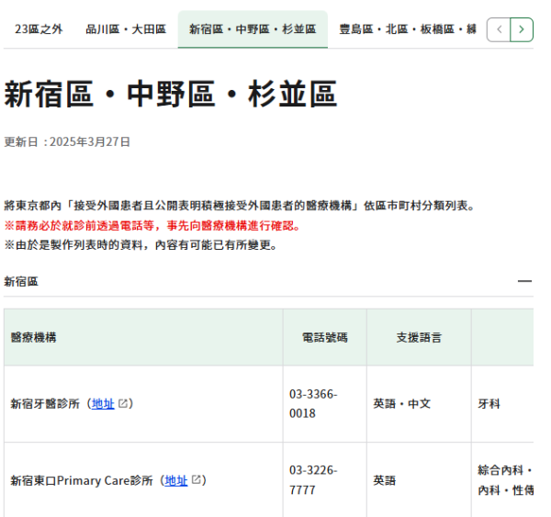Click phone number 03-3226-7777
The height and width of the screenshot is (517, 551).
point(313,480)
